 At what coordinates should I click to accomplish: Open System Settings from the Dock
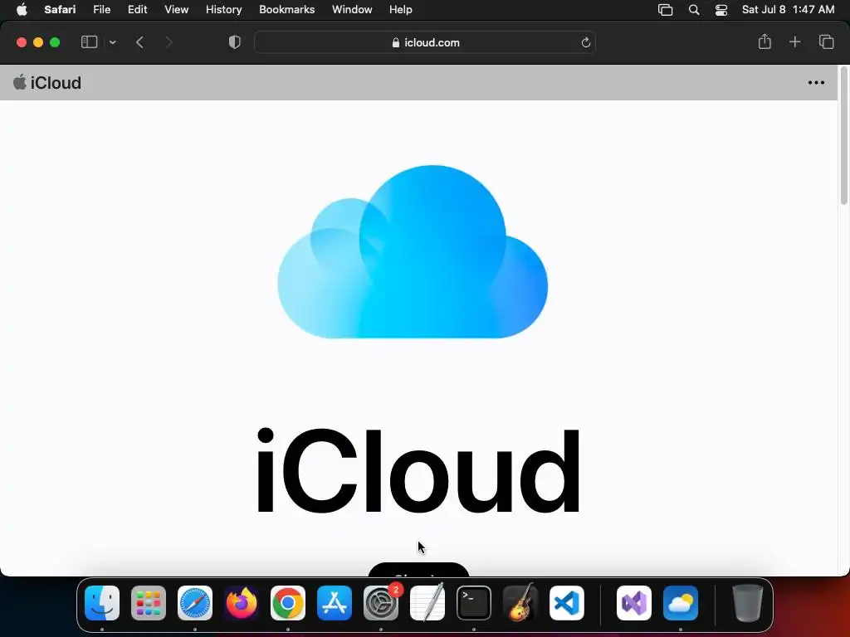tap(381, 603)
